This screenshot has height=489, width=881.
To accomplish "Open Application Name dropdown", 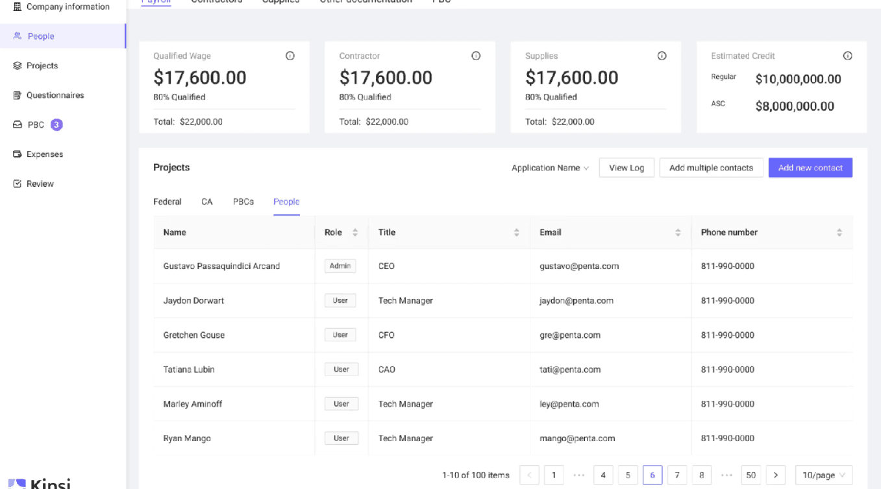I will coord(550,168).
